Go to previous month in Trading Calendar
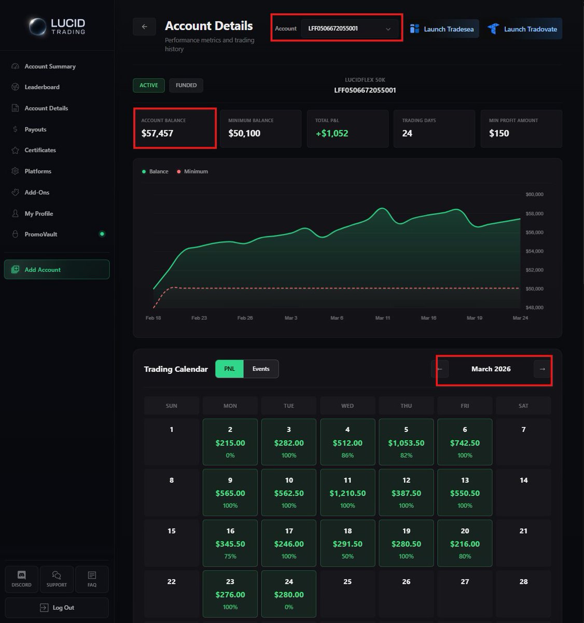 (x=440, y=369)
